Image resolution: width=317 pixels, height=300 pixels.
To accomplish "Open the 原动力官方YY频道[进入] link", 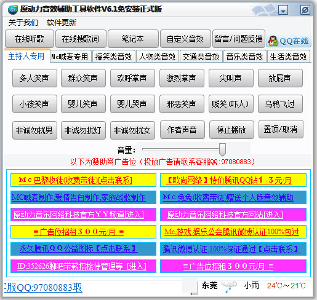I will (x=79, y=215).
